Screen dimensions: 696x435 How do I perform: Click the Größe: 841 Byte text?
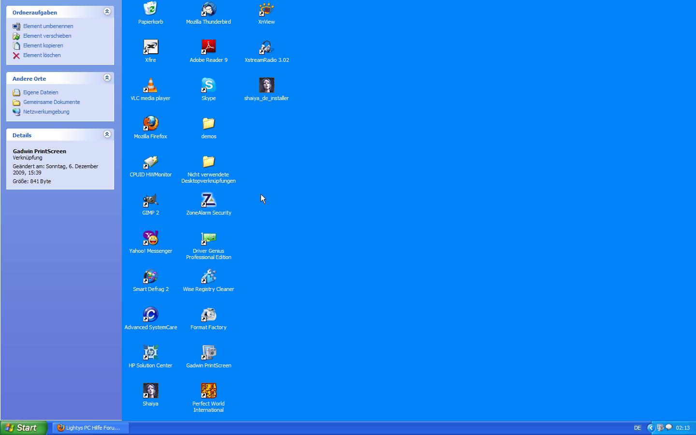pos(32,181)
